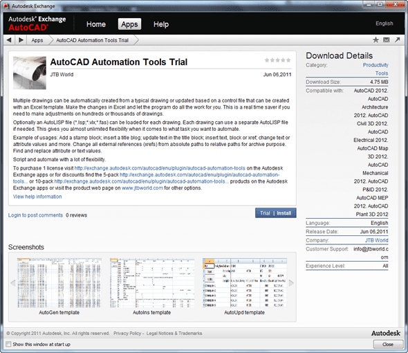
Task: Open AutoUpd template screenshot
Action: click(245, 283)
